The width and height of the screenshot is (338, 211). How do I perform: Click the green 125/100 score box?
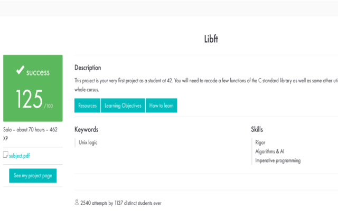click(33, 88)
